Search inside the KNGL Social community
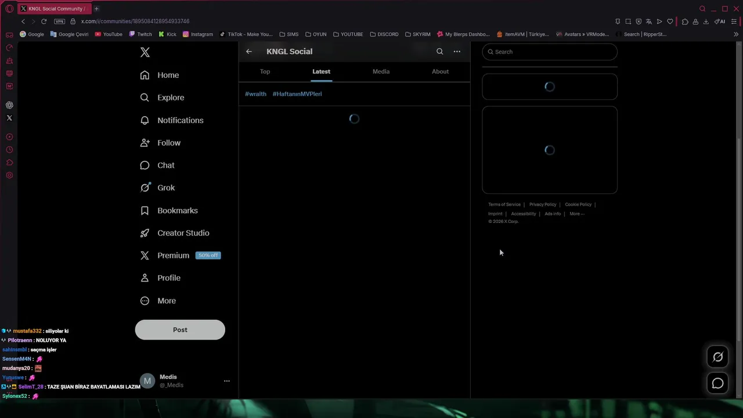Viewport: 743px width, 418px height. [x=439, y=52]
